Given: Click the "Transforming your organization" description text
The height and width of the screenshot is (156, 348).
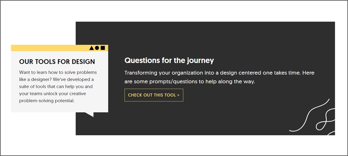Looking at the screenshot, I should tap(219, 77).
